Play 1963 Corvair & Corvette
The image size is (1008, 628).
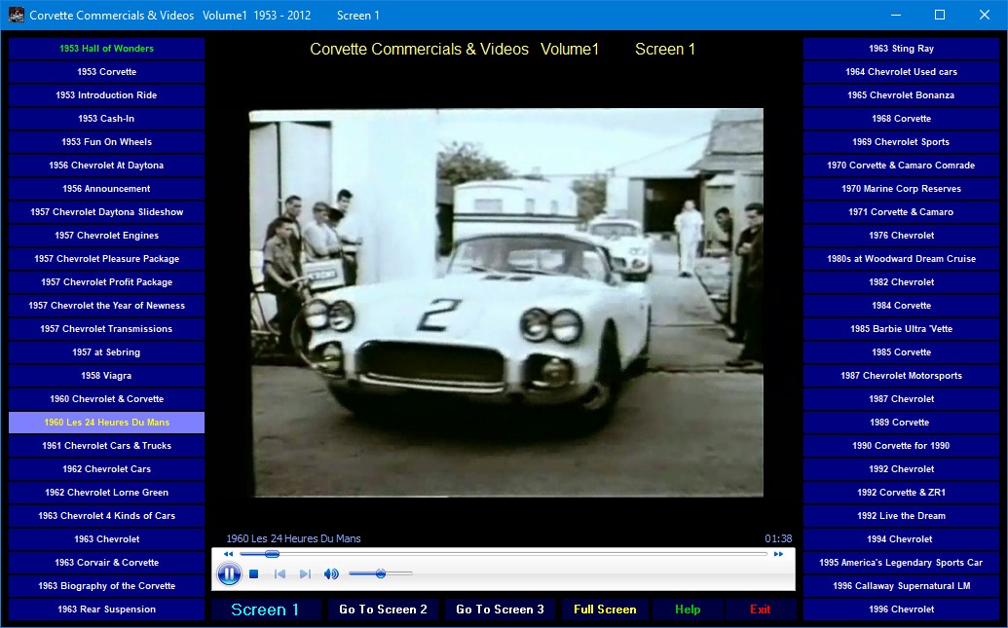pyautogui.click(x=107, y=563)
